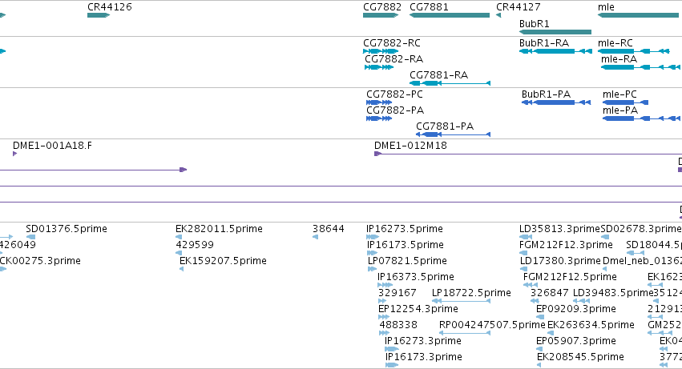Image resolution: width=682 pixels, height=369 pixels.
Task: Select the EK263634.5prime EST label
Action: click(x=591, y=326)
